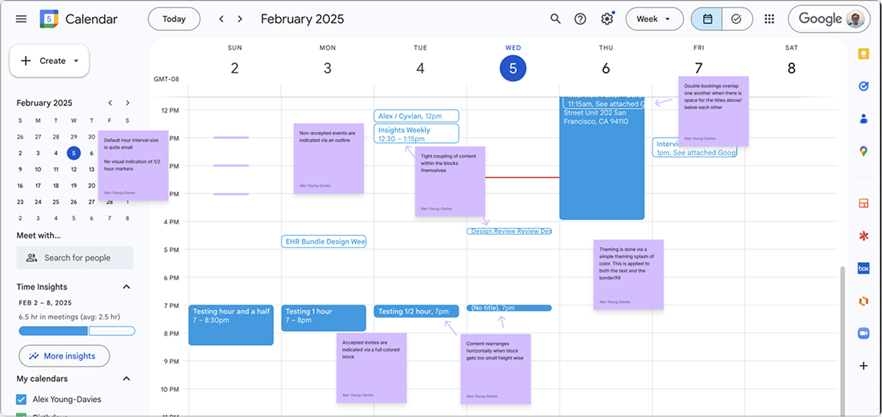
Task: Open the Alex / Cyvian 12pm event
Action: 416,116
